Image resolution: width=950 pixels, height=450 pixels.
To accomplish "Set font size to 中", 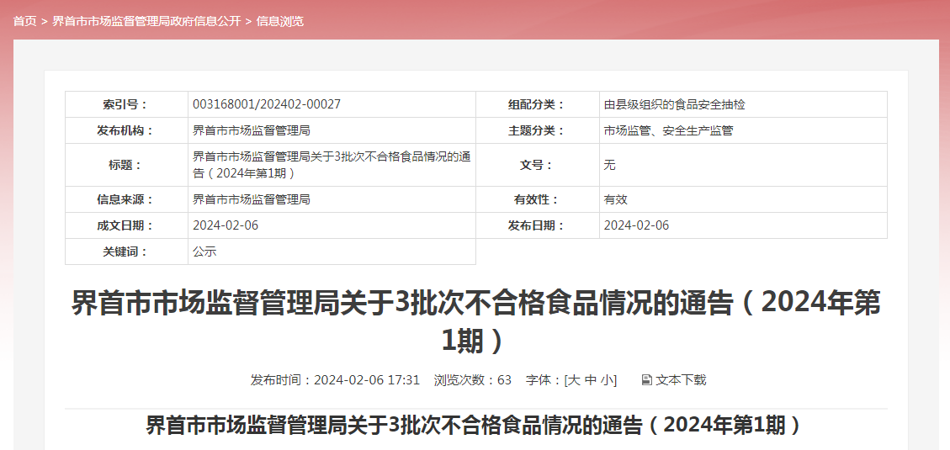I will (591, 379).
